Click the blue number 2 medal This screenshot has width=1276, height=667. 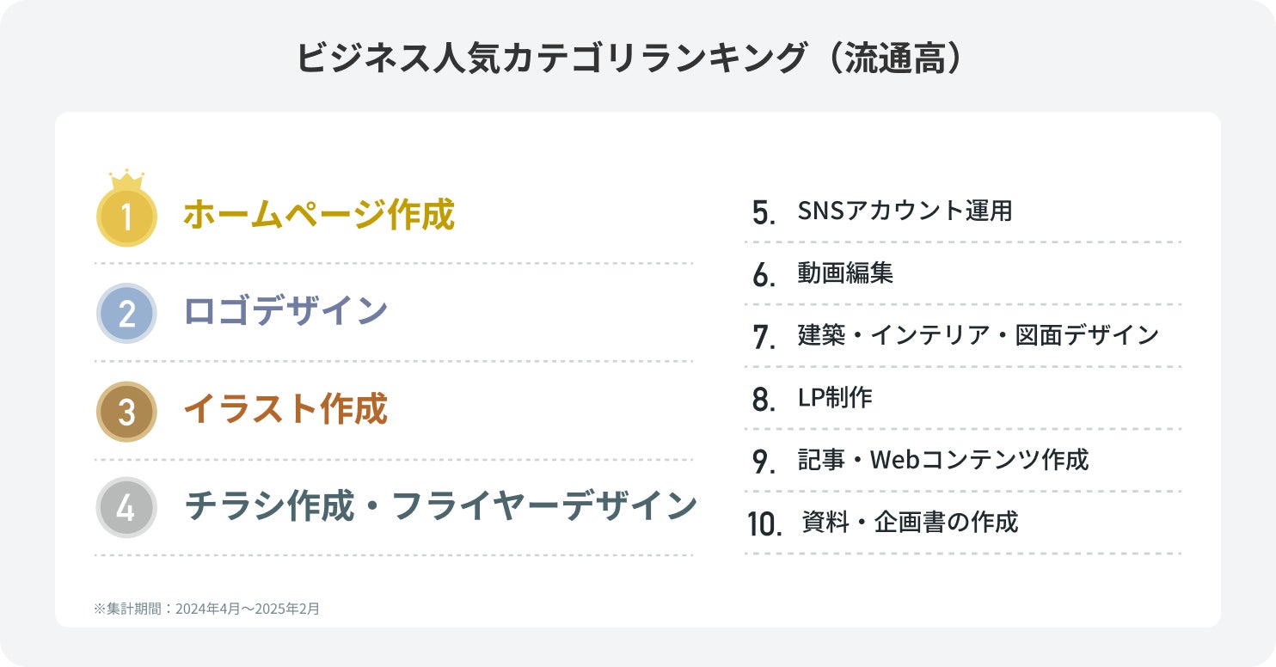coord(126,314)
